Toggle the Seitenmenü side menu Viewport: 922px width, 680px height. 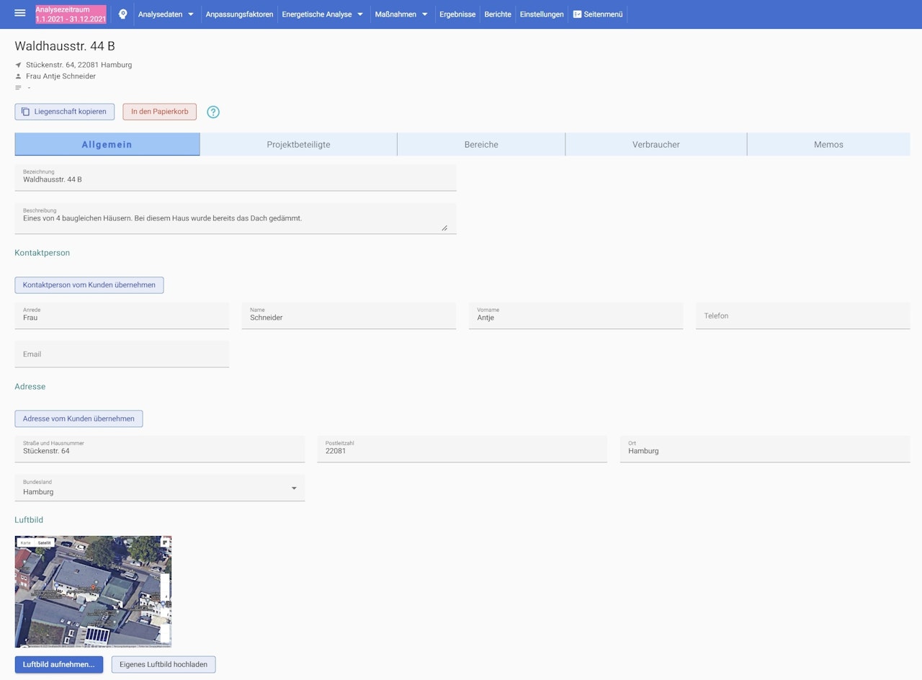pyautogui.click(x=598, y=14)
